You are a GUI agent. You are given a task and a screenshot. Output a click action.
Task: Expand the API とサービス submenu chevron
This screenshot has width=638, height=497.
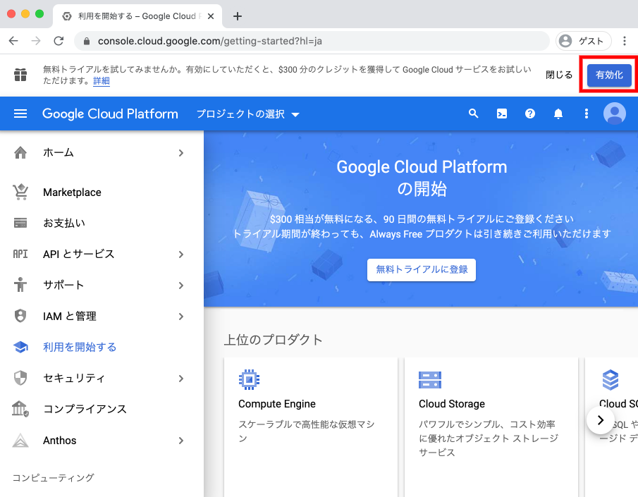click(x=181, y=254)
